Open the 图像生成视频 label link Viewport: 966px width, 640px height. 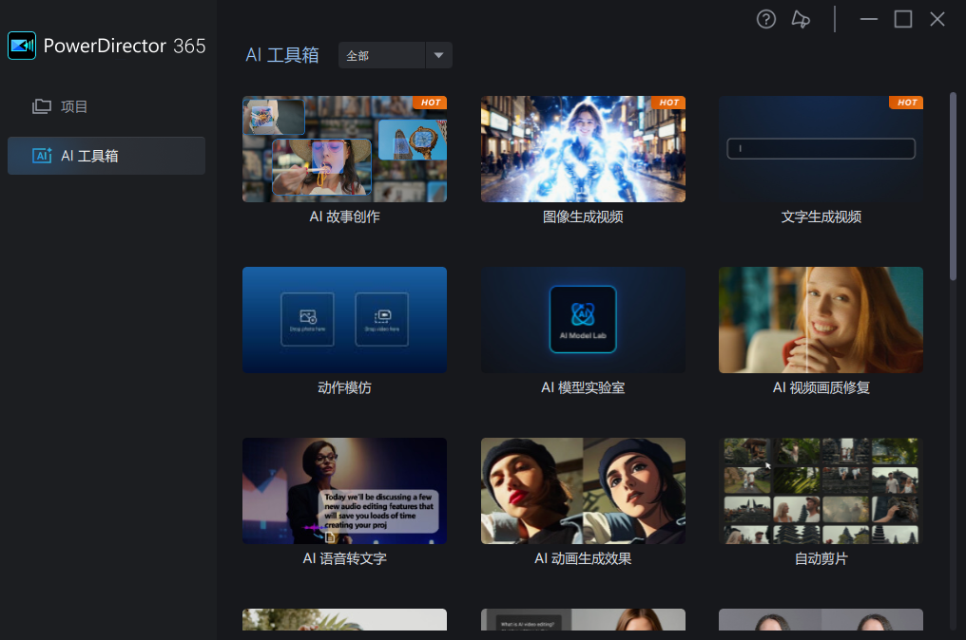583,216
